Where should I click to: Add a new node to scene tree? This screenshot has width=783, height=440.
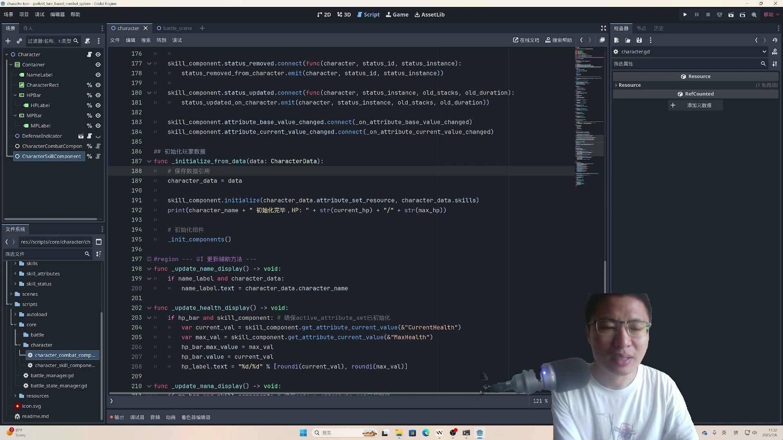[x=8, y=41]
